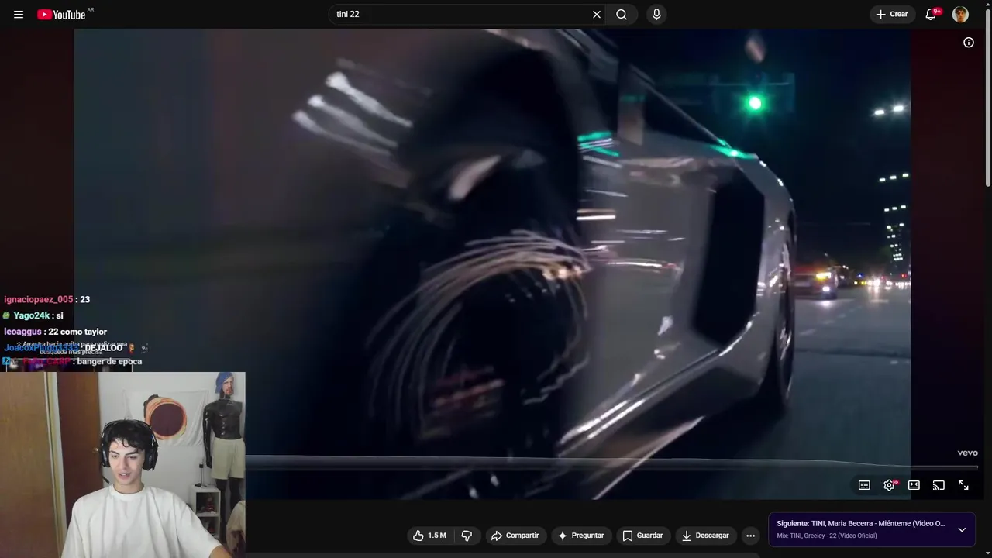The image size is (992, 558).
Task: Seek along the video progress bar
Action: [x=611, y=467]
